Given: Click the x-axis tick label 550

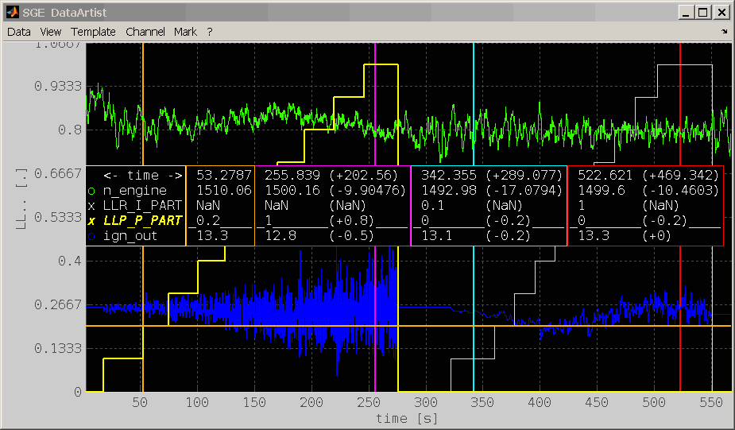Looking at the screenshot, I should [711, 402].
